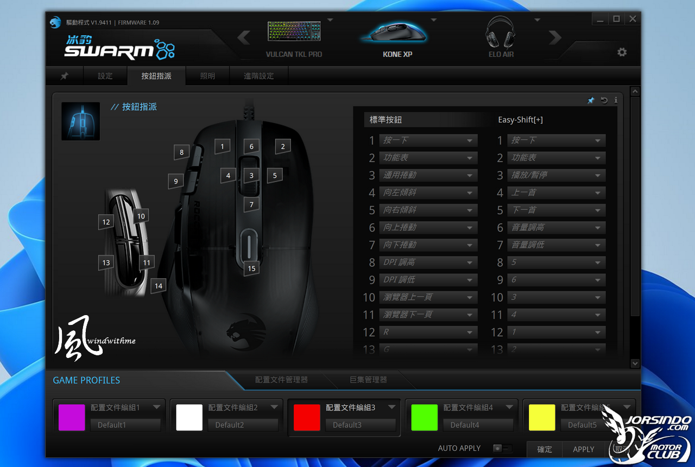Switch to the 按鈕指派 tab
This screenshot has width=695, height=467.
(156, 76)
